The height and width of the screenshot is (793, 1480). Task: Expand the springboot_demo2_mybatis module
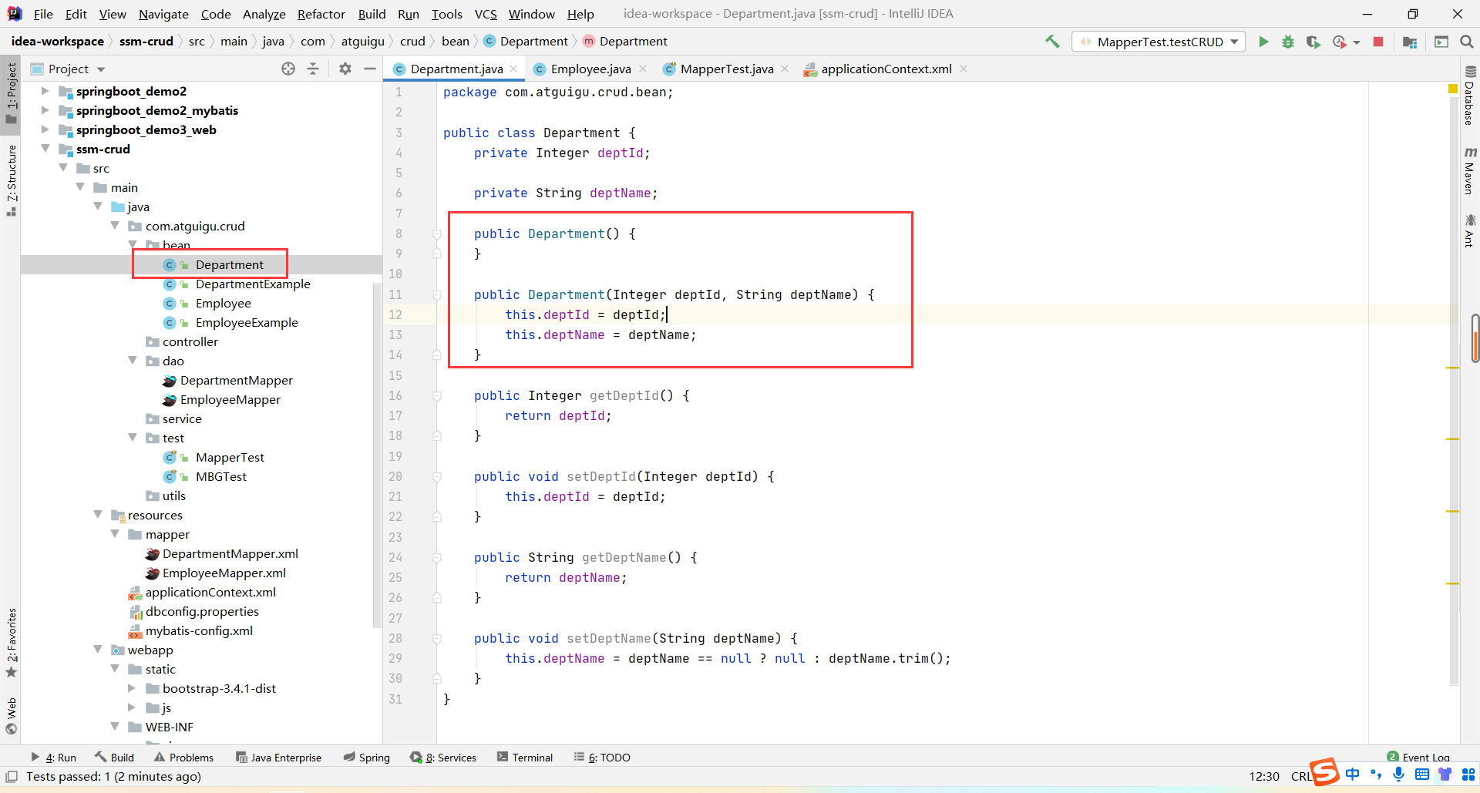click(x=45, y=110)
